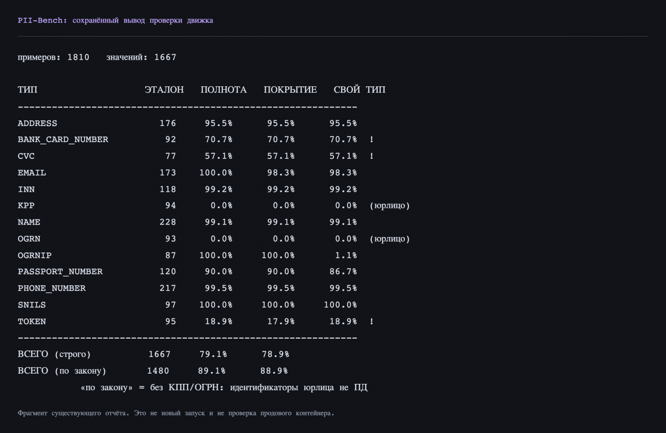Select the OGRNIP 1.1% own-type value
The width and height of the screenshot is (666, 433).
coord(346,255)
